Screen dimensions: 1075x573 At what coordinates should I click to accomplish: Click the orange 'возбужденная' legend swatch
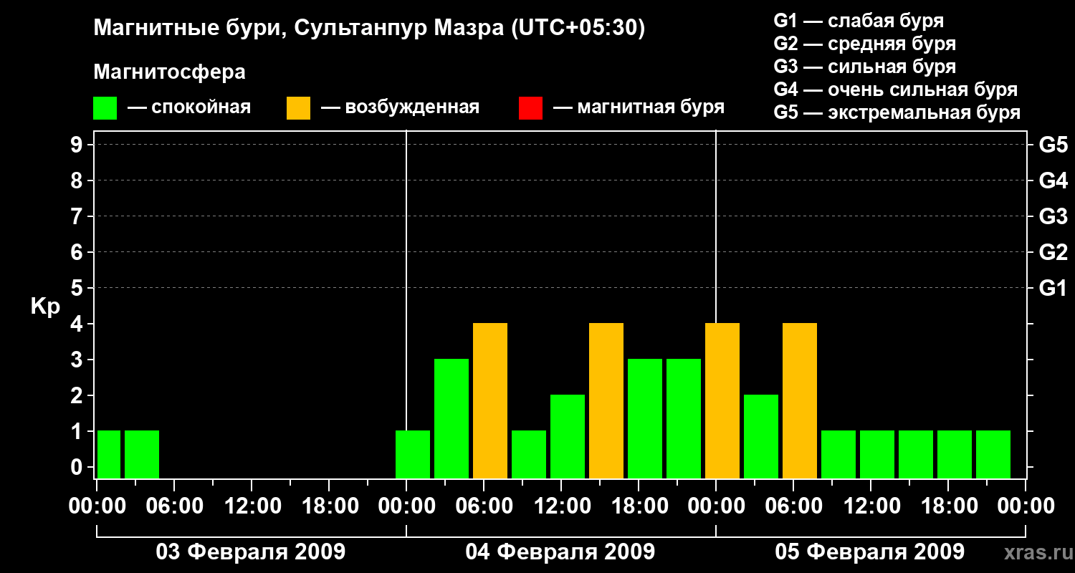298,108
